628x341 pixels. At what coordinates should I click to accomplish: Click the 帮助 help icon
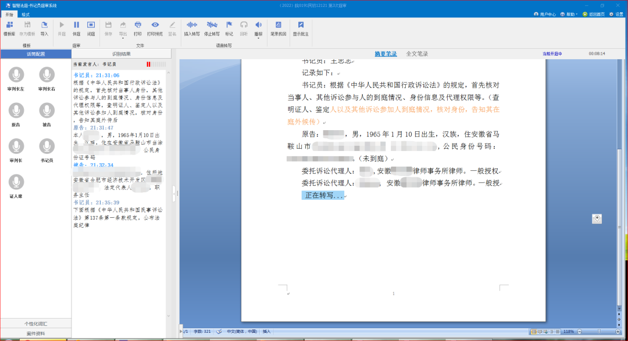(x=563, y=15)
